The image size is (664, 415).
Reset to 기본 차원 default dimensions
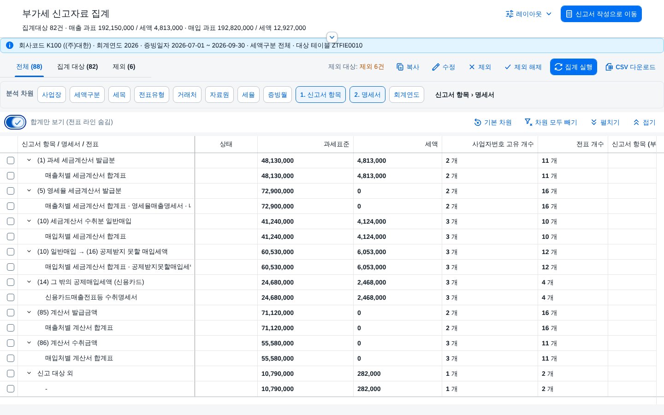493,122
